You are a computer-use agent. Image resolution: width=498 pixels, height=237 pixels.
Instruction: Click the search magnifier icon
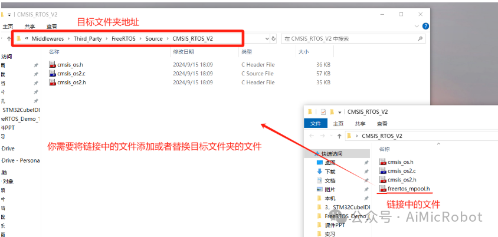coord(420,38)
